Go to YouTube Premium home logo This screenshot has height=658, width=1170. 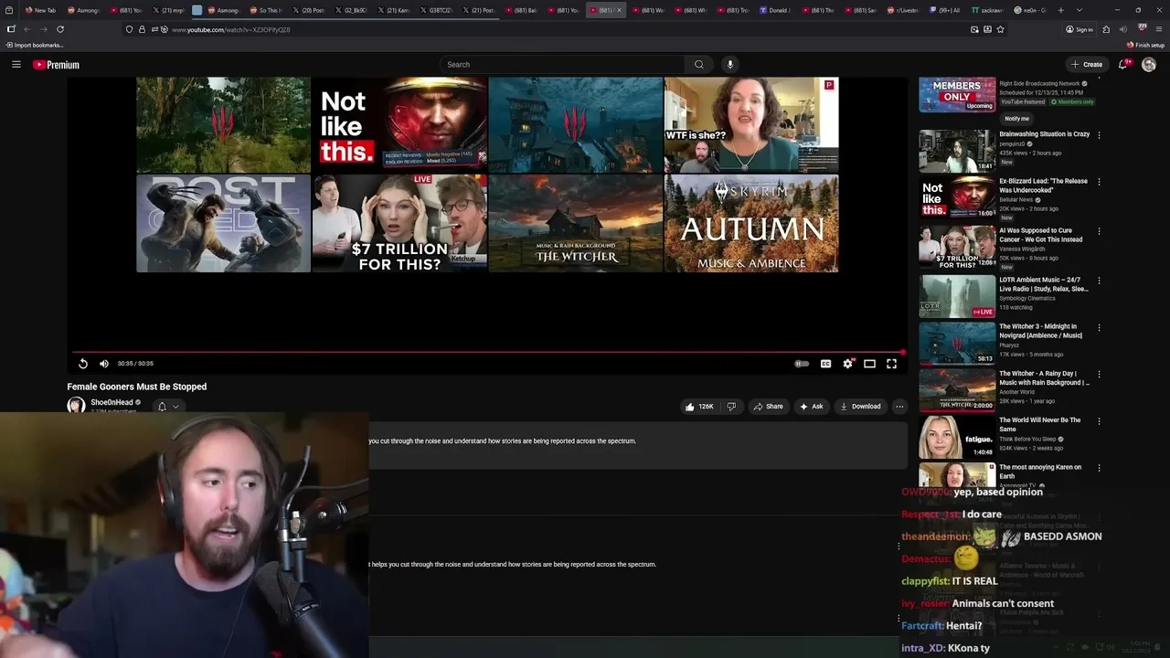click(x=56, y=65)
